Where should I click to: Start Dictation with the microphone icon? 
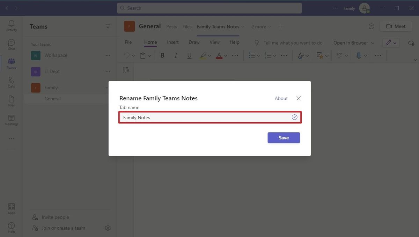(x=360, y=55)
